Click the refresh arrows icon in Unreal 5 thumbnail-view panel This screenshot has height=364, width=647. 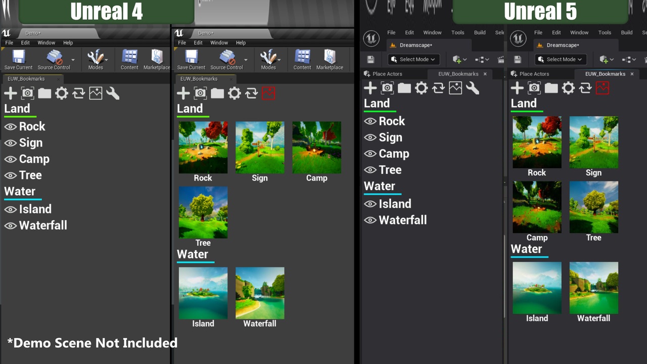(x=585, y=88)
